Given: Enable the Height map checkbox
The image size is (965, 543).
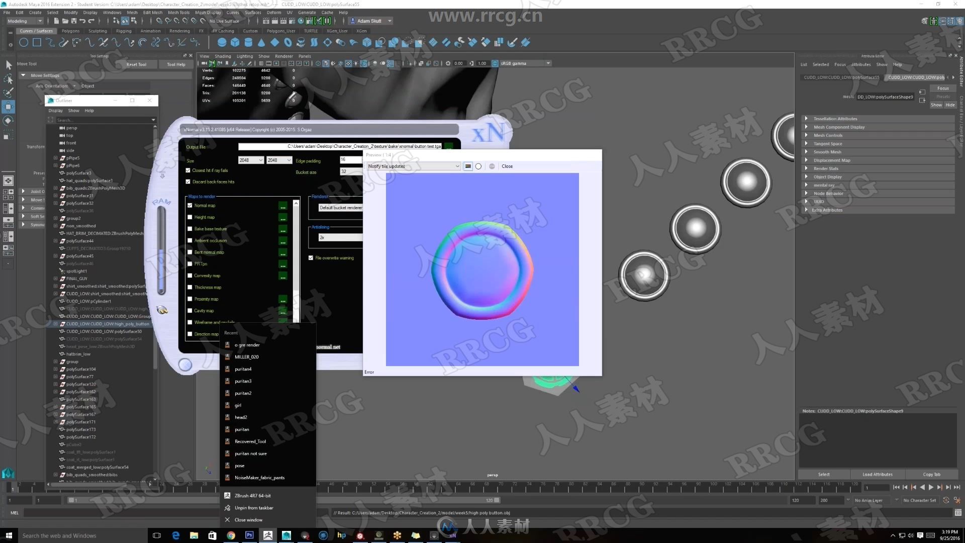Looking at the screenshot, I should [190, 217].
